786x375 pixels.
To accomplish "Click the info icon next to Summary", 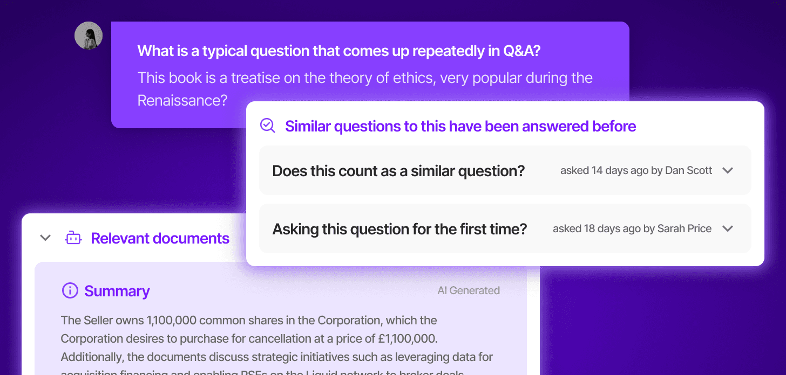I will point(70,291).
